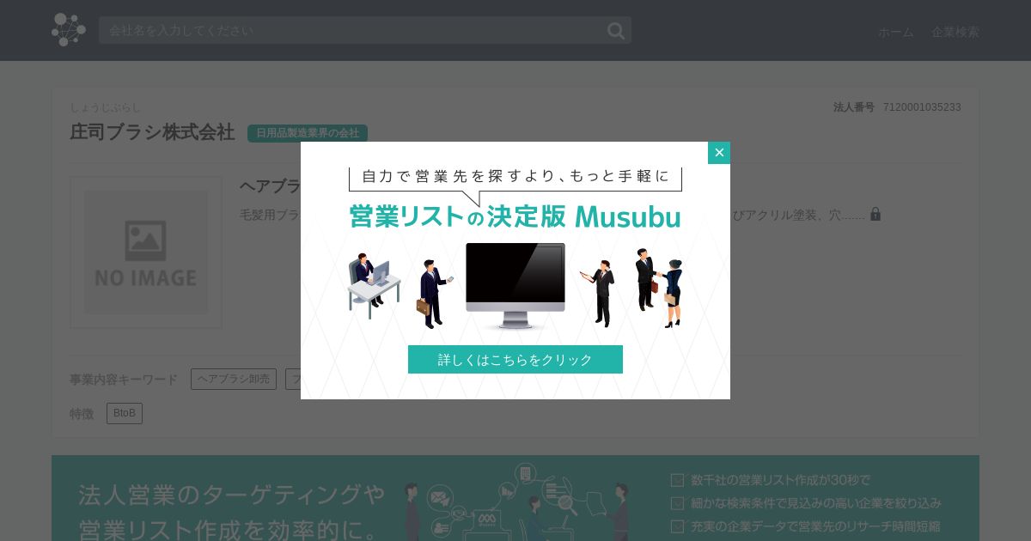Click the 特徴 label
The width and height of the screenshot is (1031, 541).
click(82, 414)
